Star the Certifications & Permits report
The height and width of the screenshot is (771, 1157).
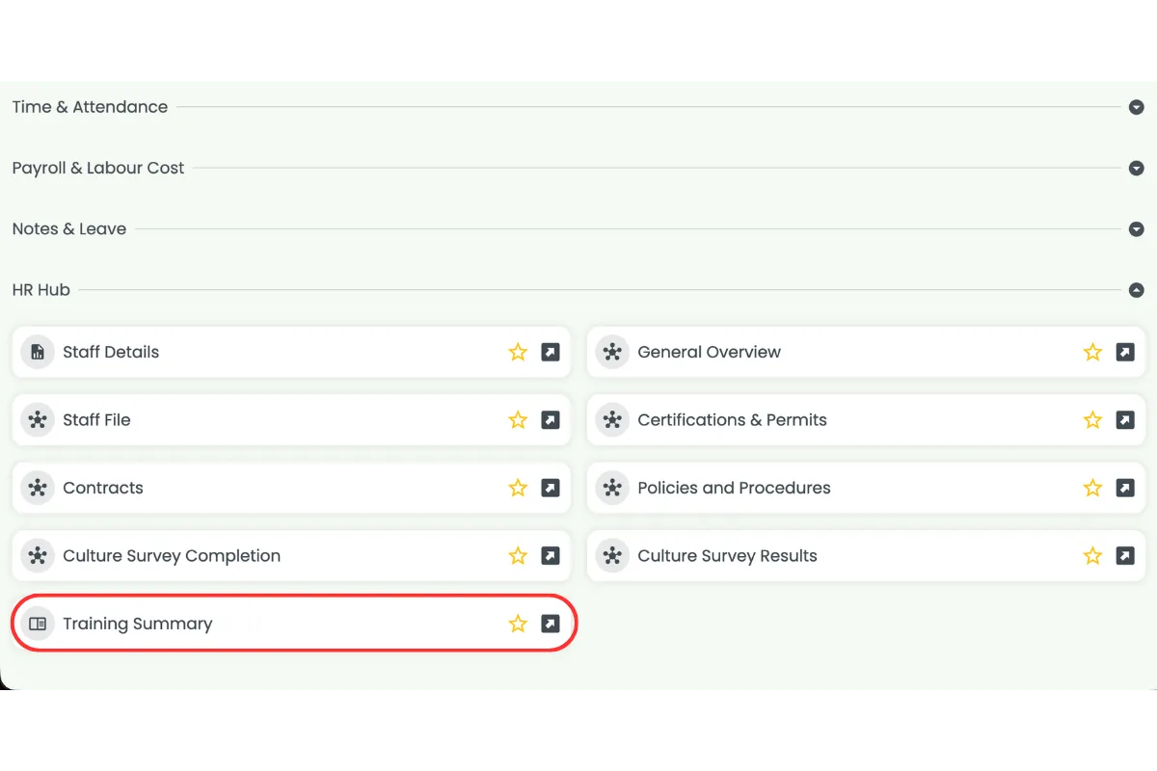[x=1092, y=420]
